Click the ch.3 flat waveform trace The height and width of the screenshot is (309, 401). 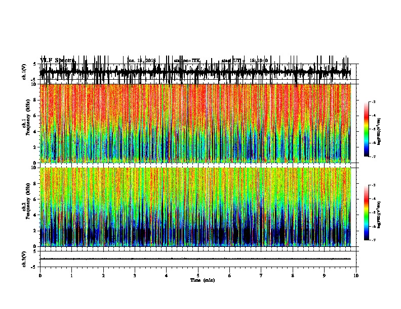tap(195, 259)
